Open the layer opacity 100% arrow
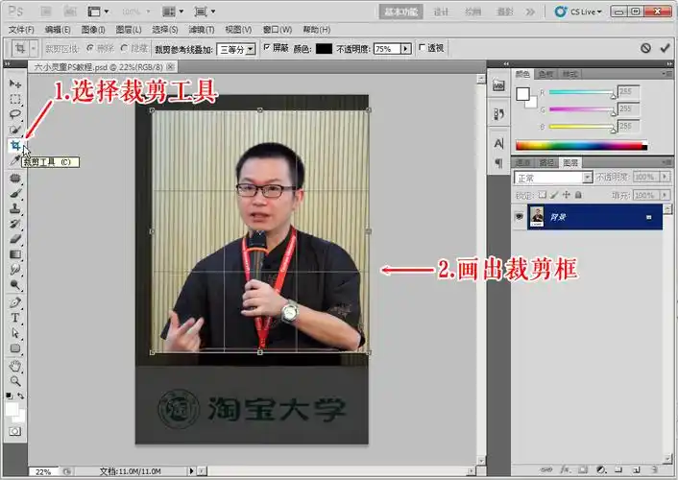The height and width of the screenshot is (480, 678). [x=665, y=177]
